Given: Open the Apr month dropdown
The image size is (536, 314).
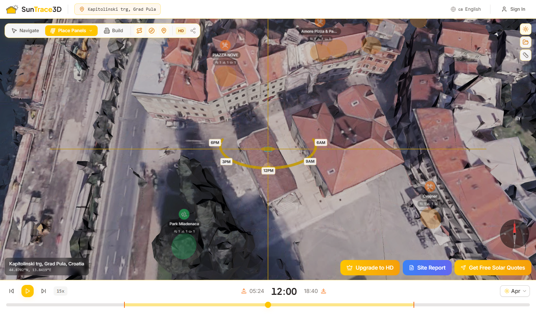Looking at the screenshot, I should click(x=515, y=291).
